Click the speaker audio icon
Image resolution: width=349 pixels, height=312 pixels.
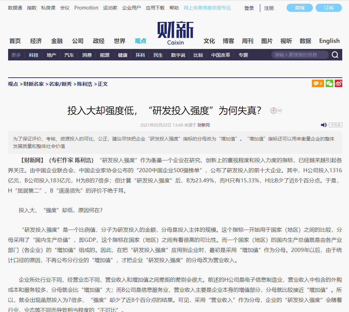324,125
